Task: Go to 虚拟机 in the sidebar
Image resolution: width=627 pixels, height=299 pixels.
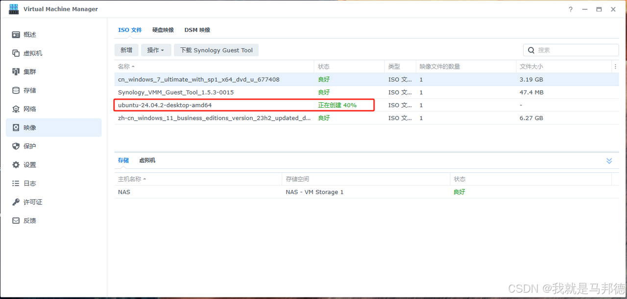Action: pyautogui.click(x=54, y=53)
